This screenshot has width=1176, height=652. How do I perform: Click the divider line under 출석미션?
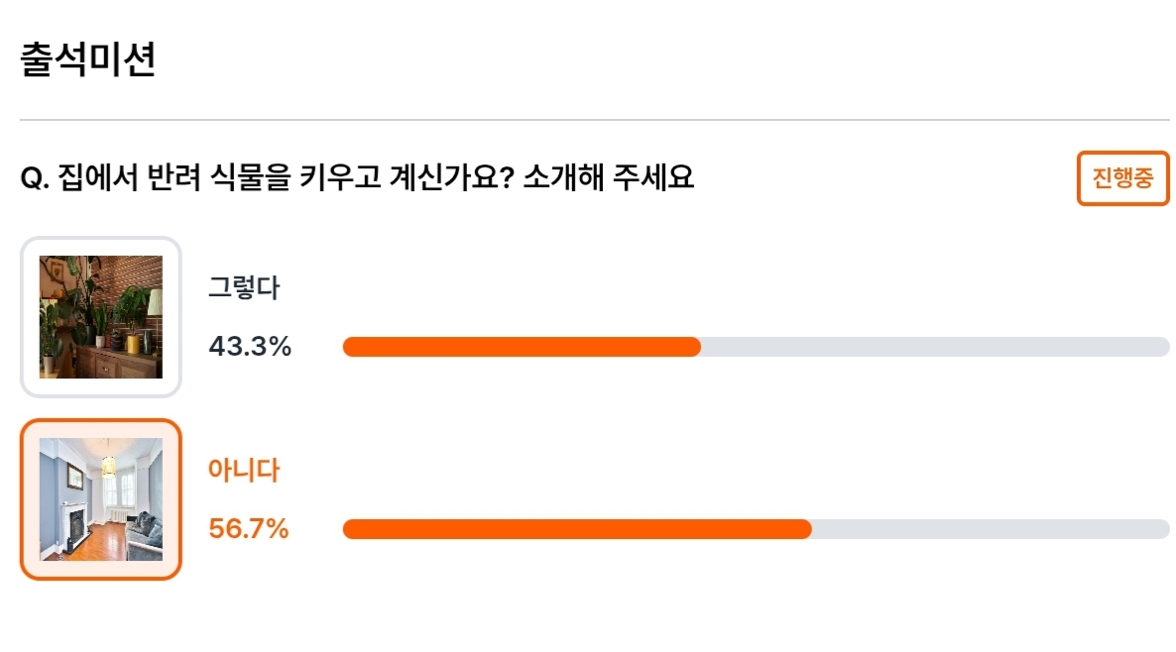(x=594, y=119)
